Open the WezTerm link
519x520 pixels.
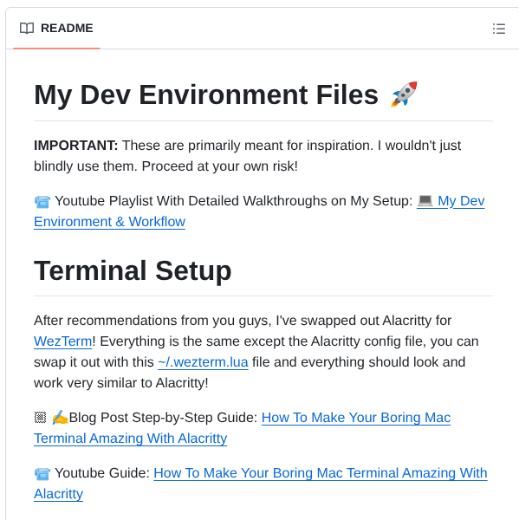(x=63, y=341)
